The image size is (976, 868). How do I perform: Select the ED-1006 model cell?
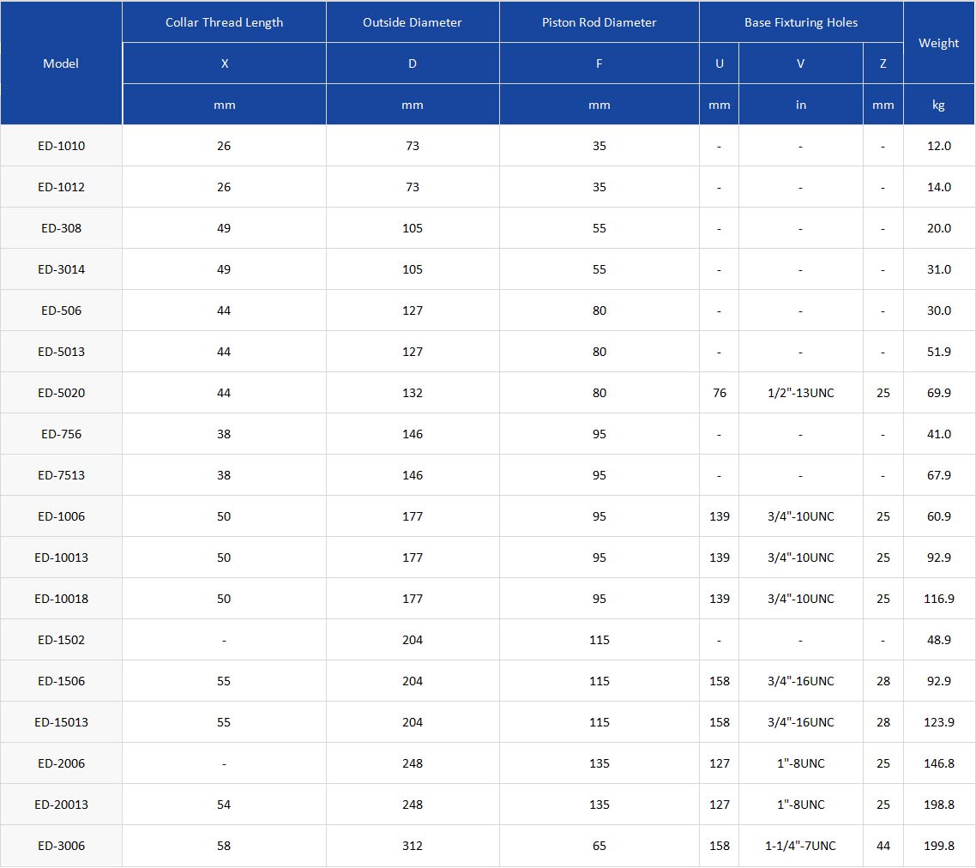(x=61, y=515)
